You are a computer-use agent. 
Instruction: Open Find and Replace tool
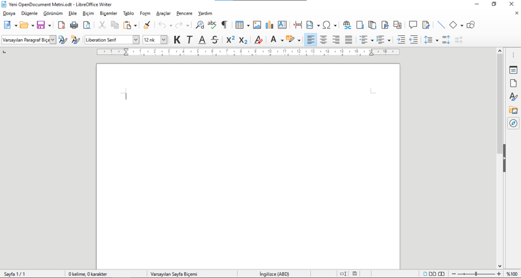coord(200,25)
